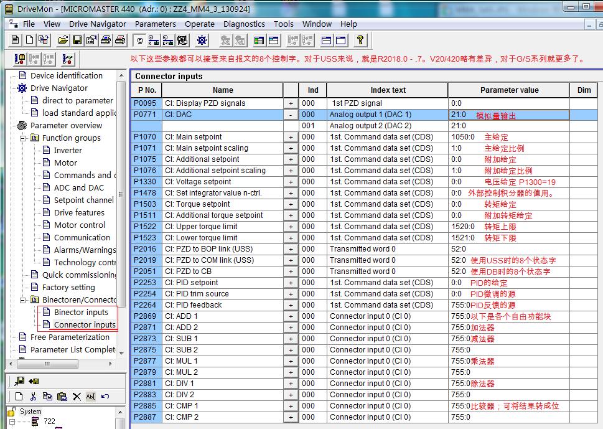Click the rightmost second toolbar icon with red mark

(x=68, y=59)
